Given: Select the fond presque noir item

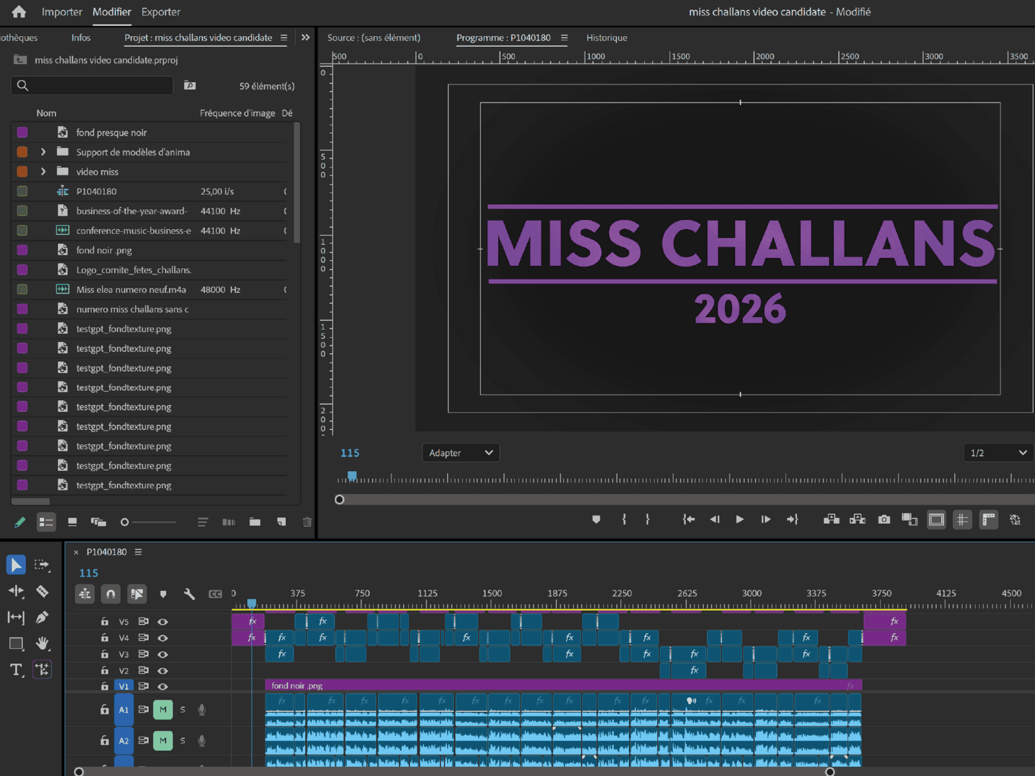Looking at the screenshot, I should tap(111, 133).
